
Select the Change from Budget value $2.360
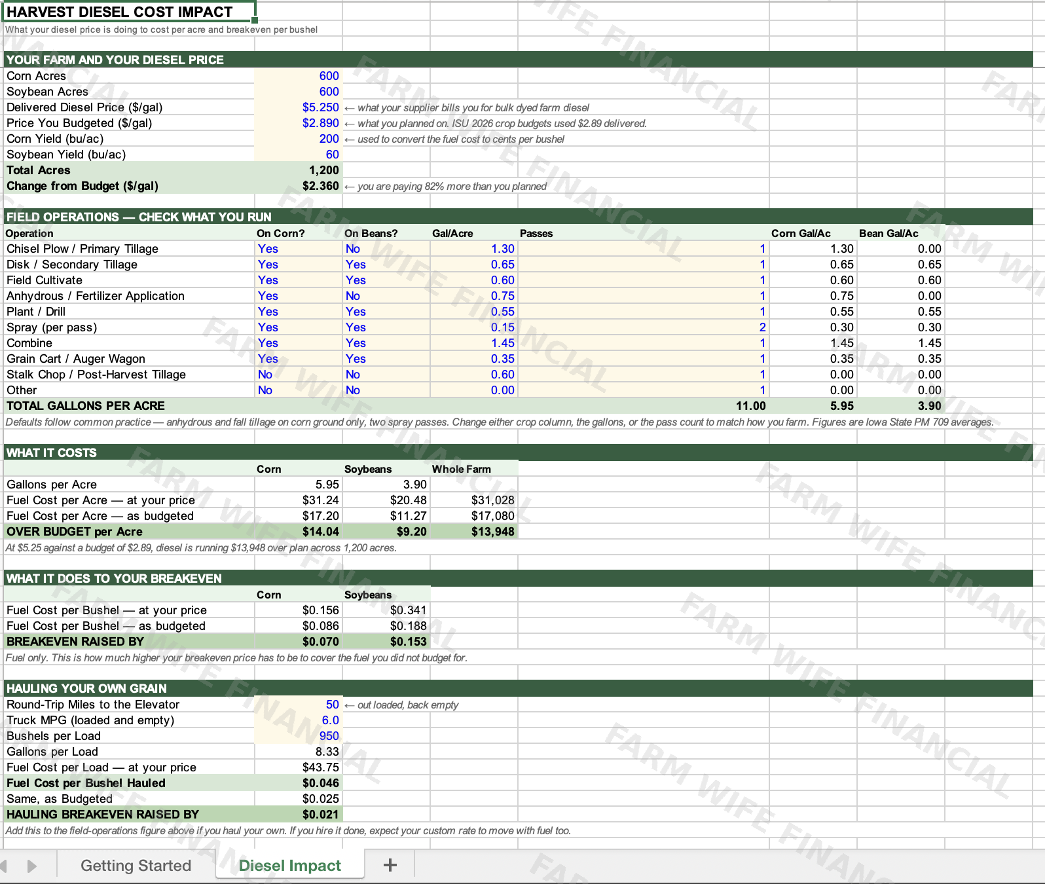(x=299, y=186)
